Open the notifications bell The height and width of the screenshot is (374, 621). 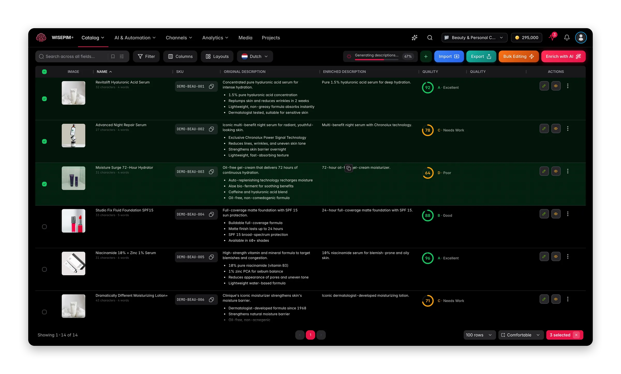tap(567, 38)
